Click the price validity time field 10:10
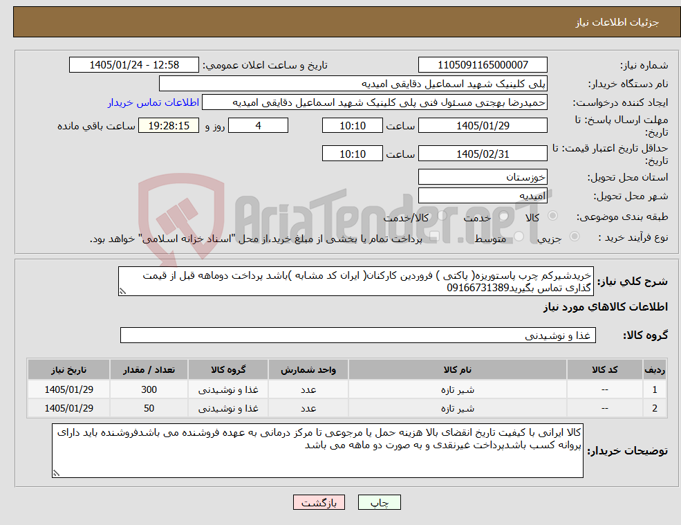The image size is (681, 525). point(352,154)
